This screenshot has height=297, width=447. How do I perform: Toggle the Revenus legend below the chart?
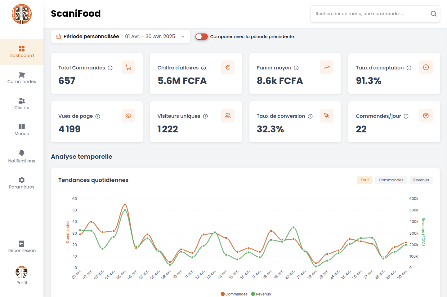click(261, 294)
